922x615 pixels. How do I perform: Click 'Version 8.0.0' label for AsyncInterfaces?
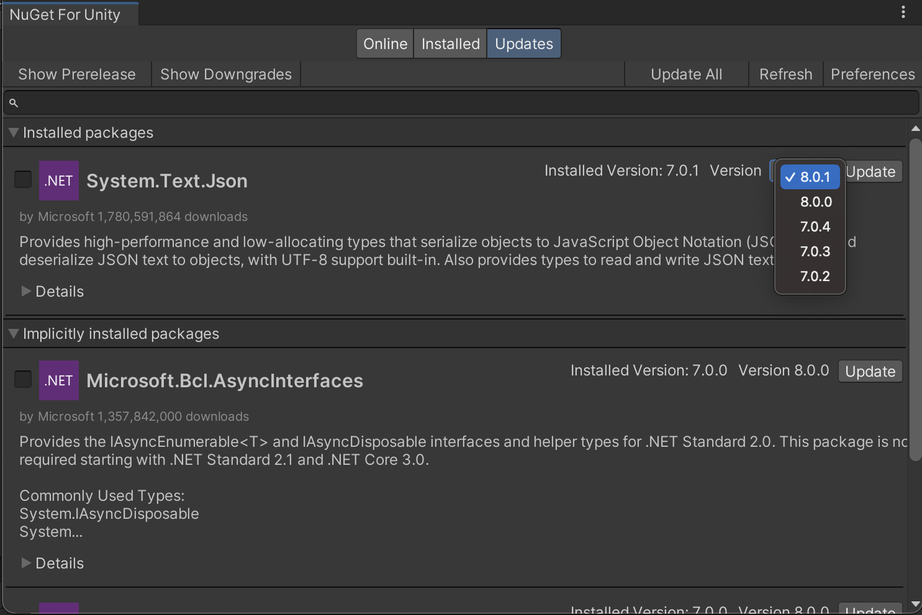point(784,370)
